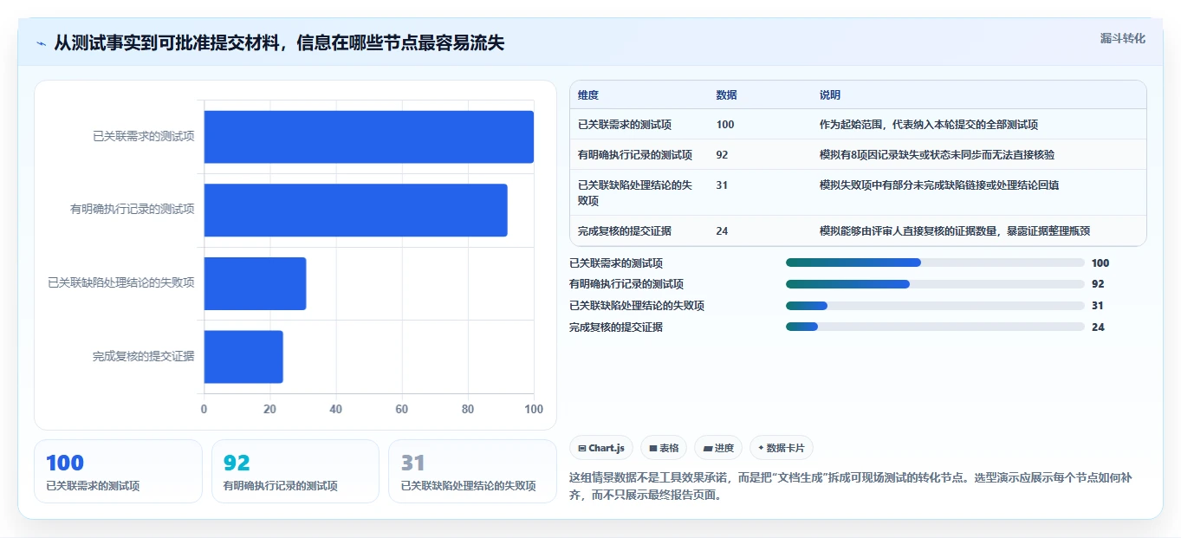
Task: Click the table data value 31
Action: [x=723, y=185]
